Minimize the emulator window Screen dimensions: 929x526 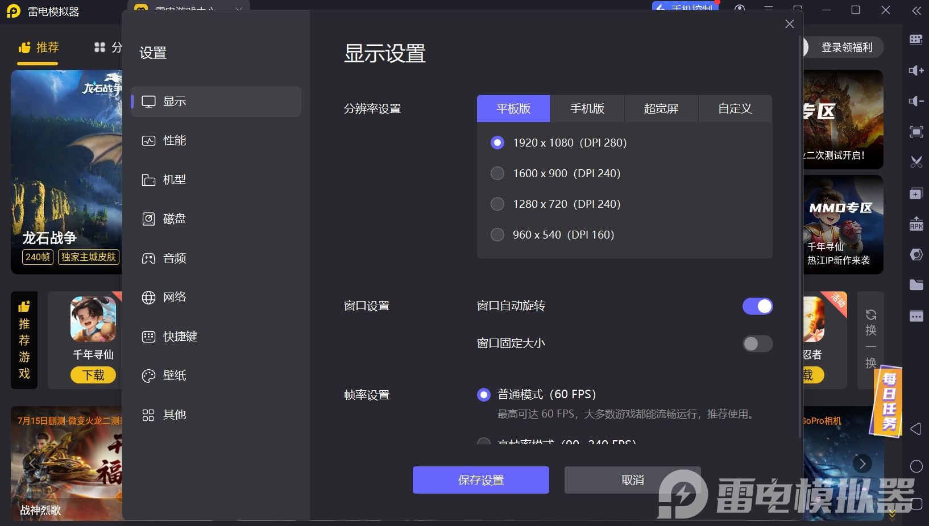coord(827,10)
